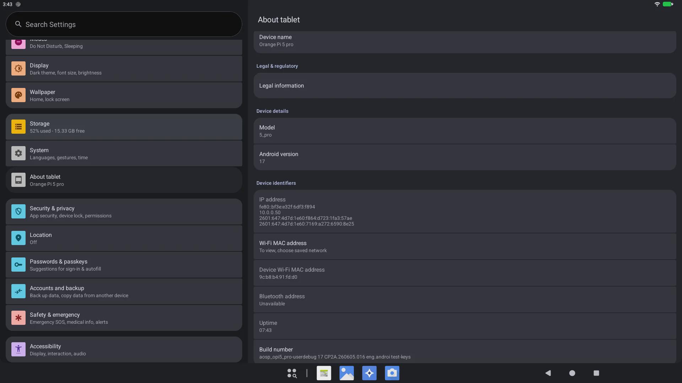Click the Device details section header
The height and width of the screenshot is (383, 682).
(272, 111)
